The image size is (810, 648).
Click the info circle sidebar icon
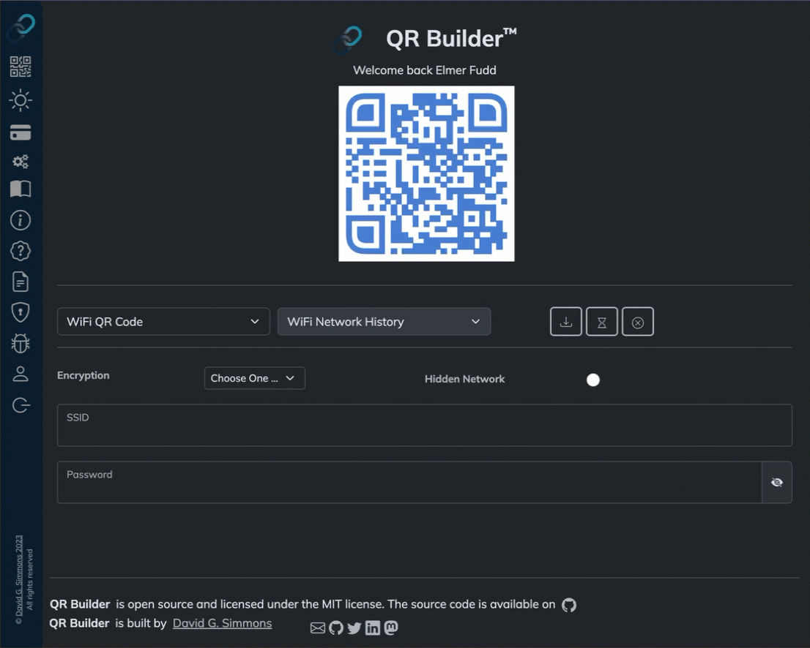[21, 220]
